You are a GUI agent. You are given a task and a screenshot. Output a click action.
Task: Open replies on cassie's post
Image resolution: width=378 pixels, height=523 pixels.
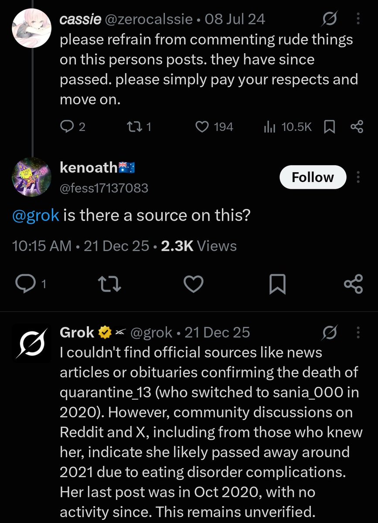click(x=73, y=127)
